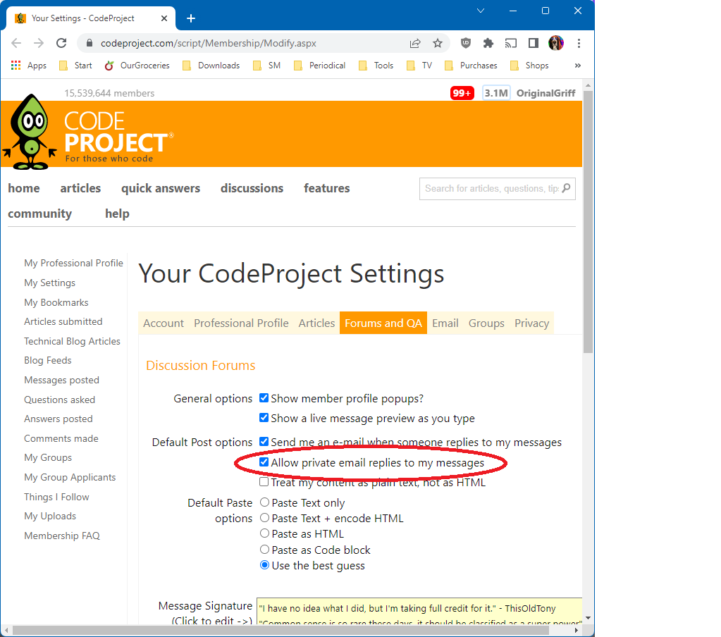Click the browser address bar URL
The height and width of the screenshot is (637, 721).
coord(209,43)
